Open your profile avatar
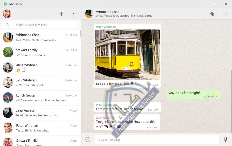Viewport: 232px width, 146px height. (x=7, y=14)
